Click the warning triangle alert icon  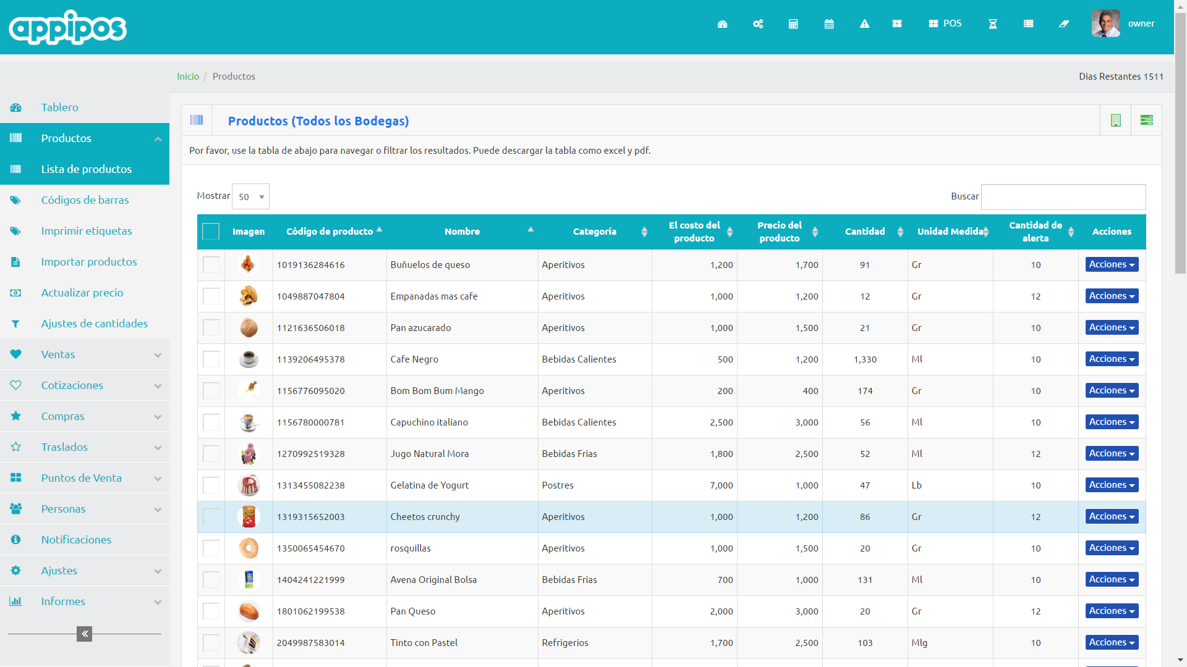click(x=864, y=24)
